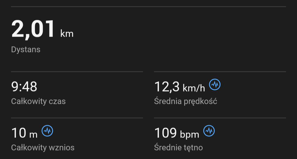
Task: Tap the bpm unit text
Action: [x=189, y=134]
